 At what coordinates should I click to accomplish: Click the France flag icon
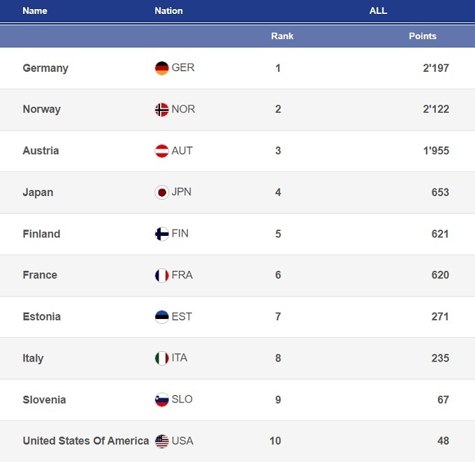162,275
